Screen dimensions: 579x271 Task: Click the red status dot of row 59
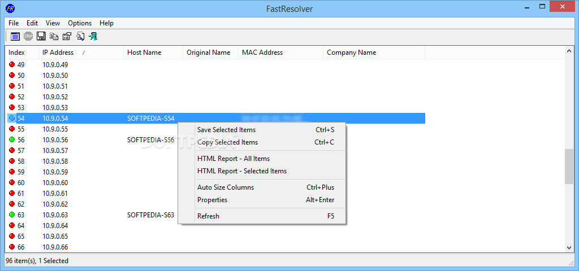pyautogui.click(x=12, y=172)
